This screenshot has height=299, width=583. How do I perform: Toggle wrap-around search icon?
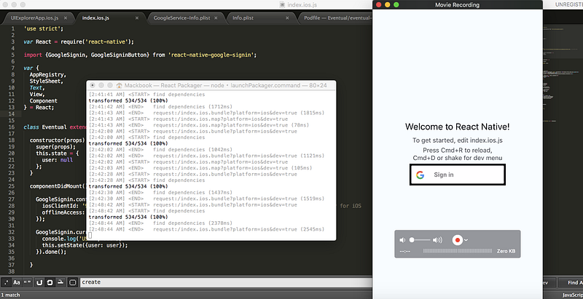click(x=39, y=282)
